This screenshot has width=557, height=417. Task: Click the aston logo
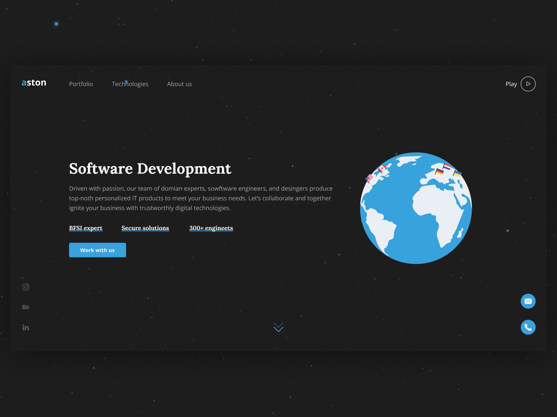tap(34, 83)
